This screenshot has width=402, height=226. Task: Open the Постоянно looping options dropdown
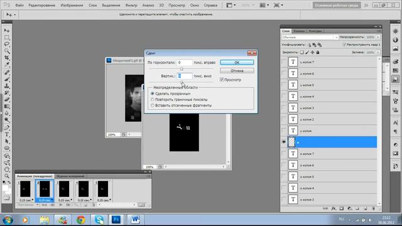[28, 205]
